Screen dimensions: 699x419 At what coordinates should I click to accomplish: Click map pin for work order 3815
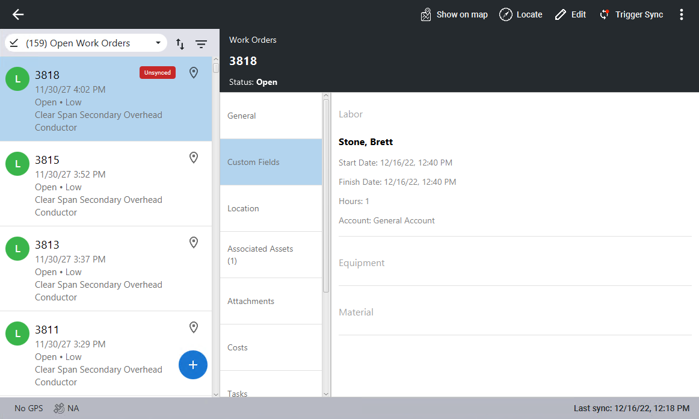coord(194,158)
